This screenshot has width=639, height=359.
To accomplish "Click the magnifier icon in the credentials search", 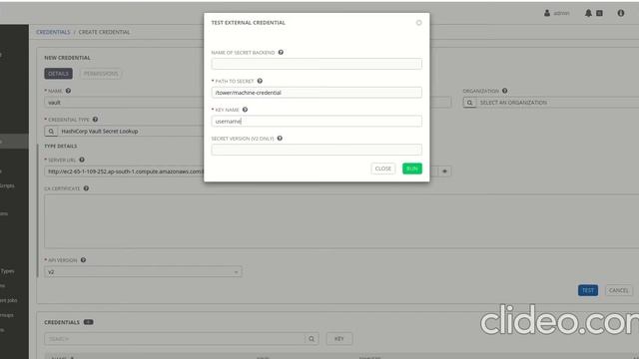I will [x=312, y=339].
